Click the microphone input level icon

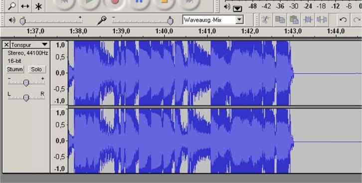coord(102,20)
